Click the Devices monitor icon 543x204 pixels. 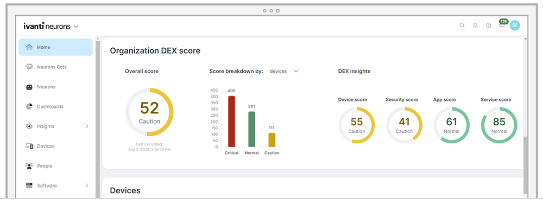(x=29, y=146)
